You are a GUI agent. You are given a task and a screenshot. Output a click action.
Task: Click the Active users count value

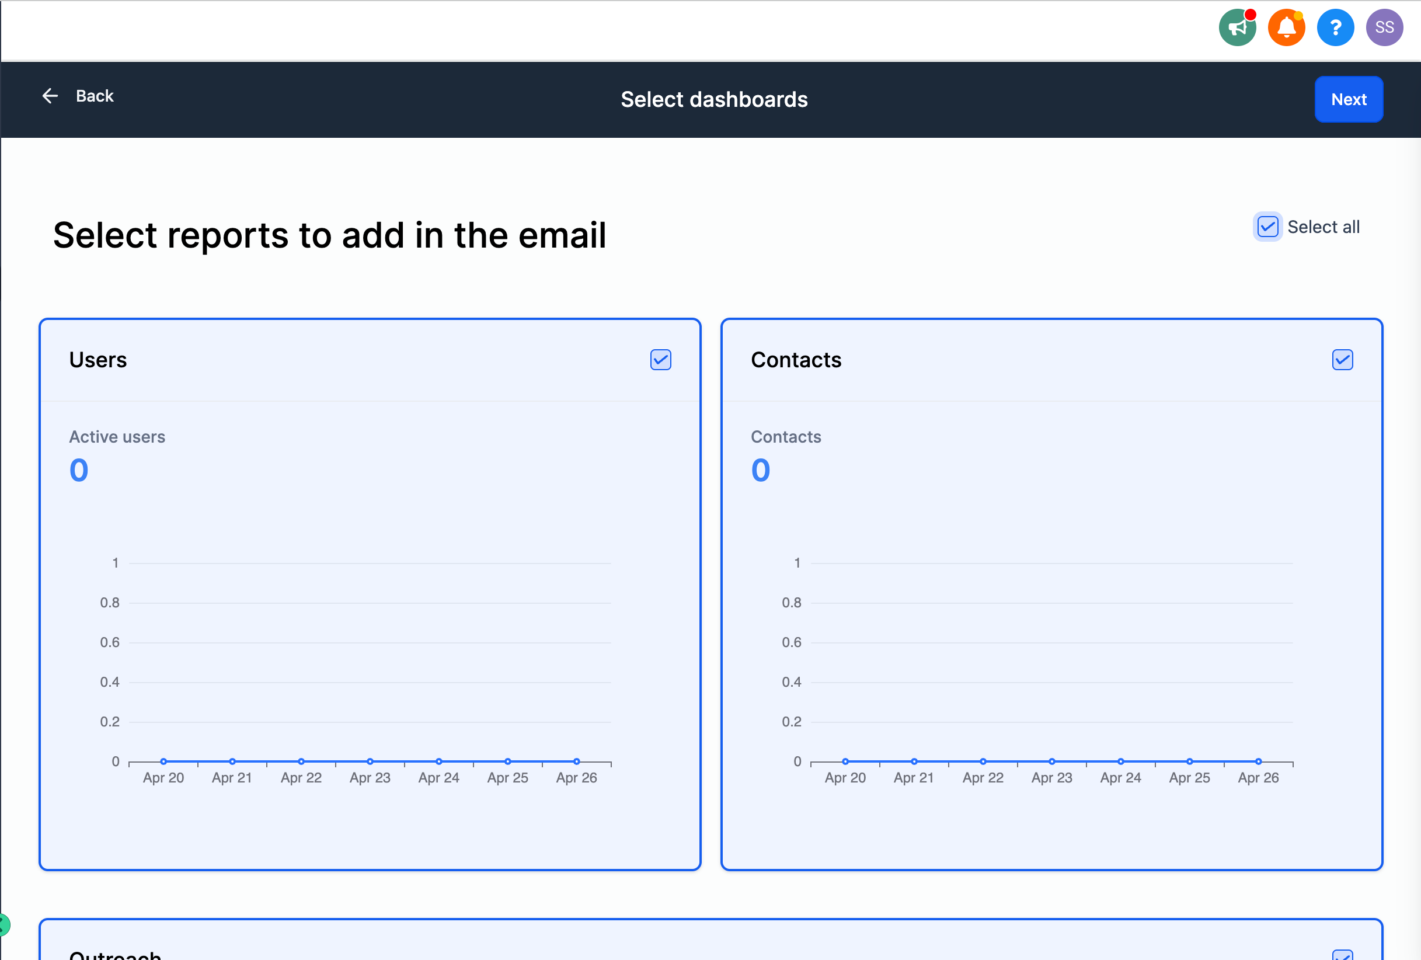point(79,470)
